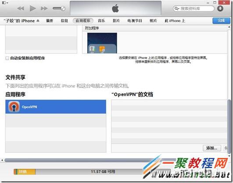
Task: Expand the search magnifier options dropdown
Action: click(177, 8)
